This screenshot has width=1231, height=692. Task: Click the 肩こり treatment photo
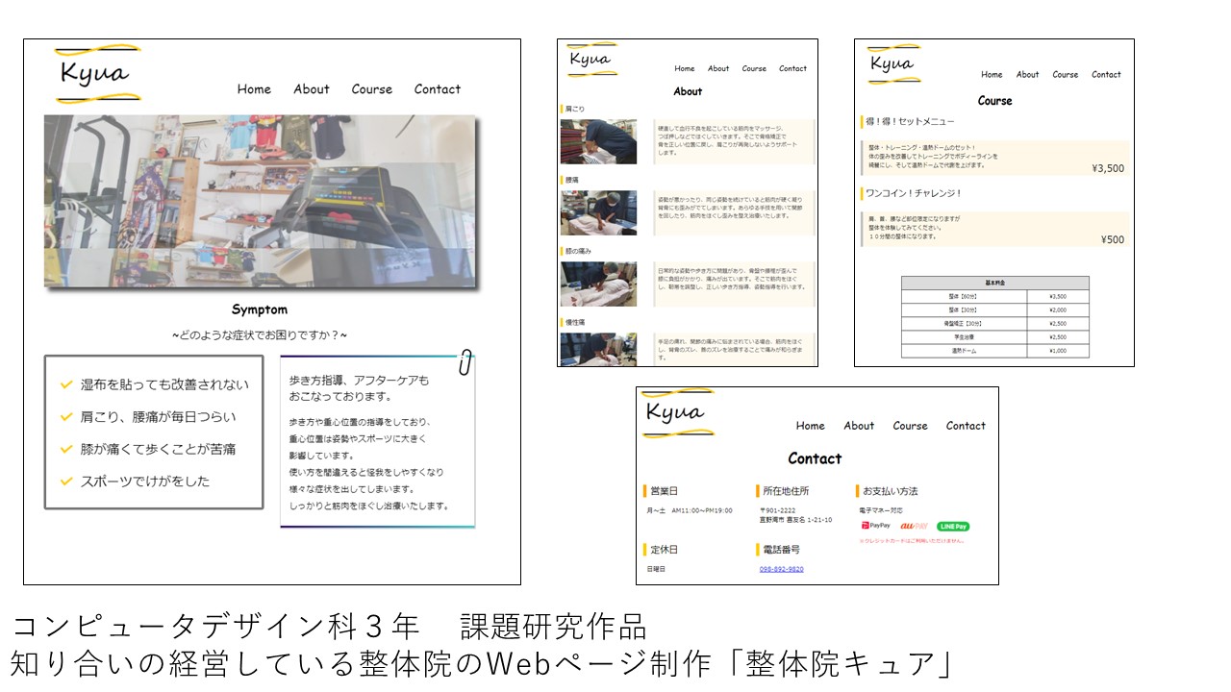click(x=598, y=141)
